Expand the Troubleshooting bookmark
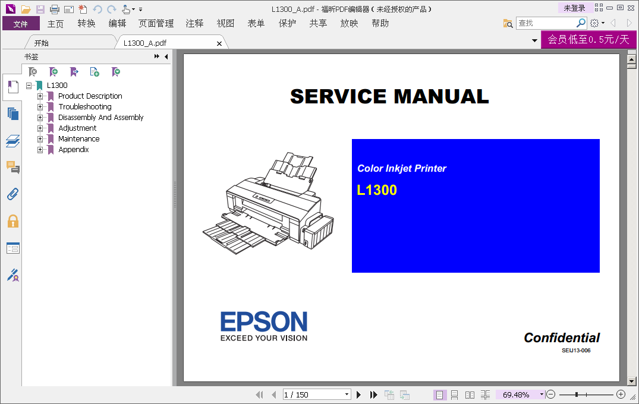Image resolution: width=639 pixels, height=404 pixels. pos(40,107)
